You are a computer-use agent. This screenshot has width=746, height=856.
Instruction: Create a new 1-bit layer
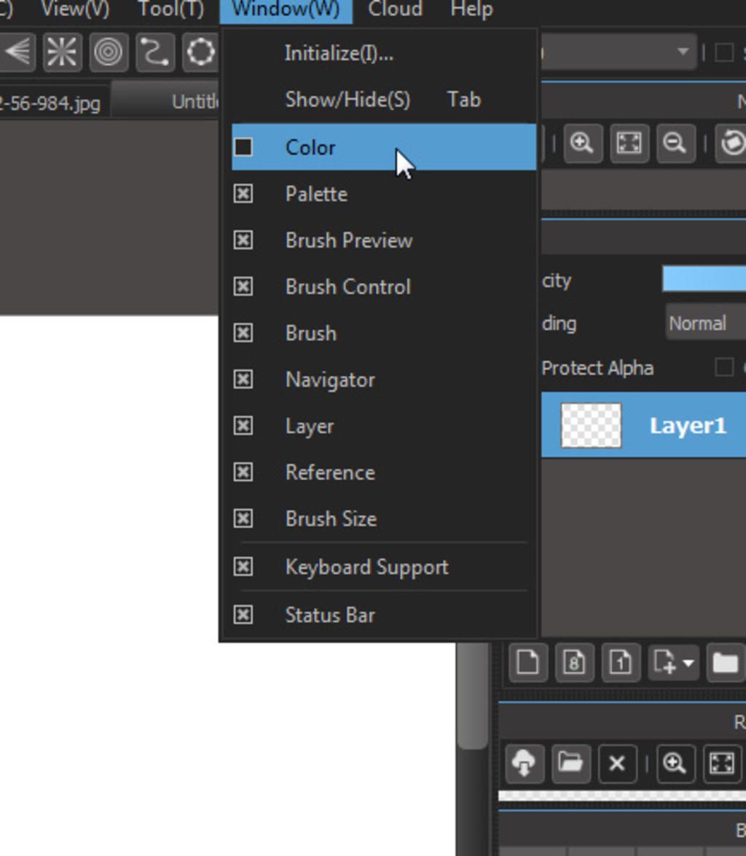[x=621, y=663]
